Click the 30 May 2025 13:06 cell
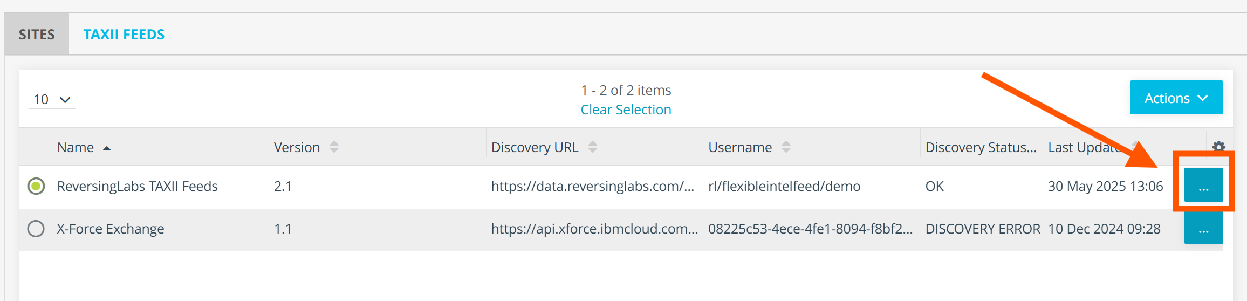The image size is (1247, 301). point(1106,186)
